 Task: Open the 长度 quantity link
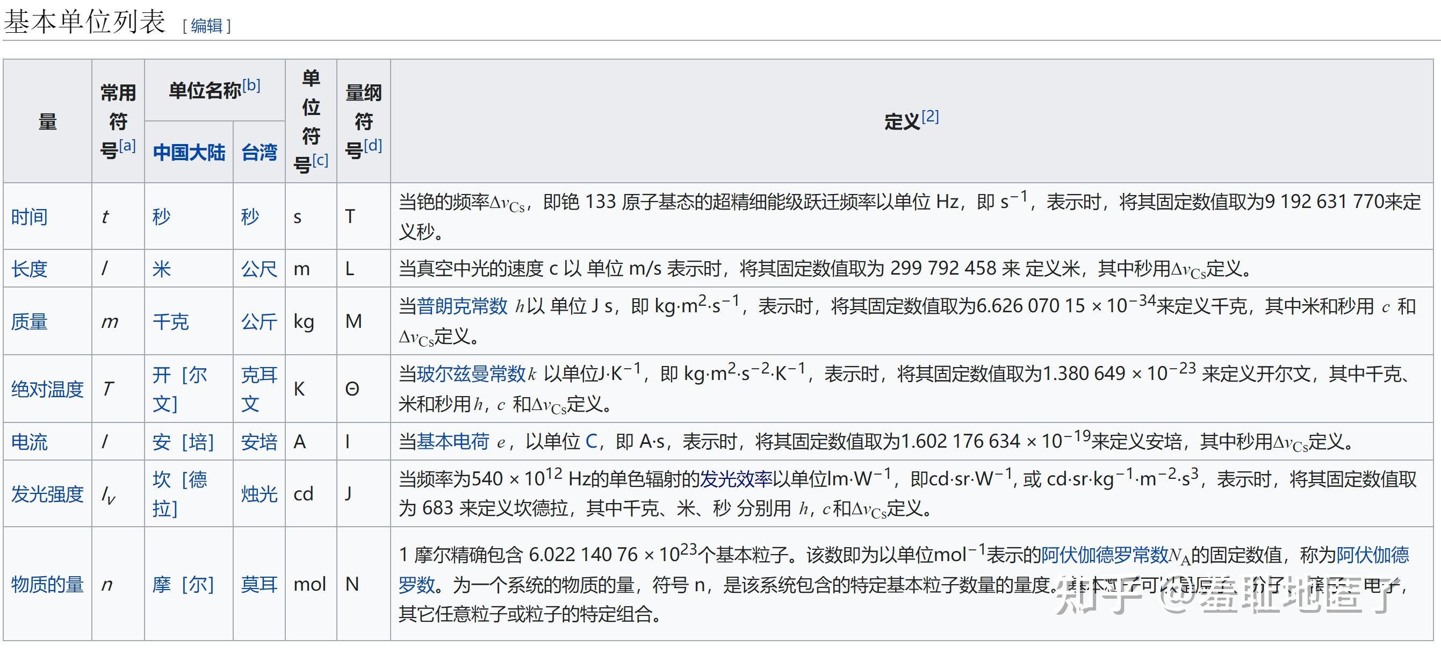pos(29,269)
